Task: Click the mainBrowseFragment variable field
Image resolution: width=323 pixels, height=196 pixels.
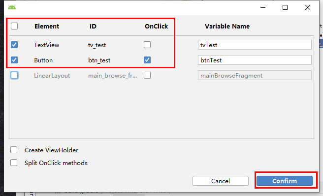Action: (255, 75)
